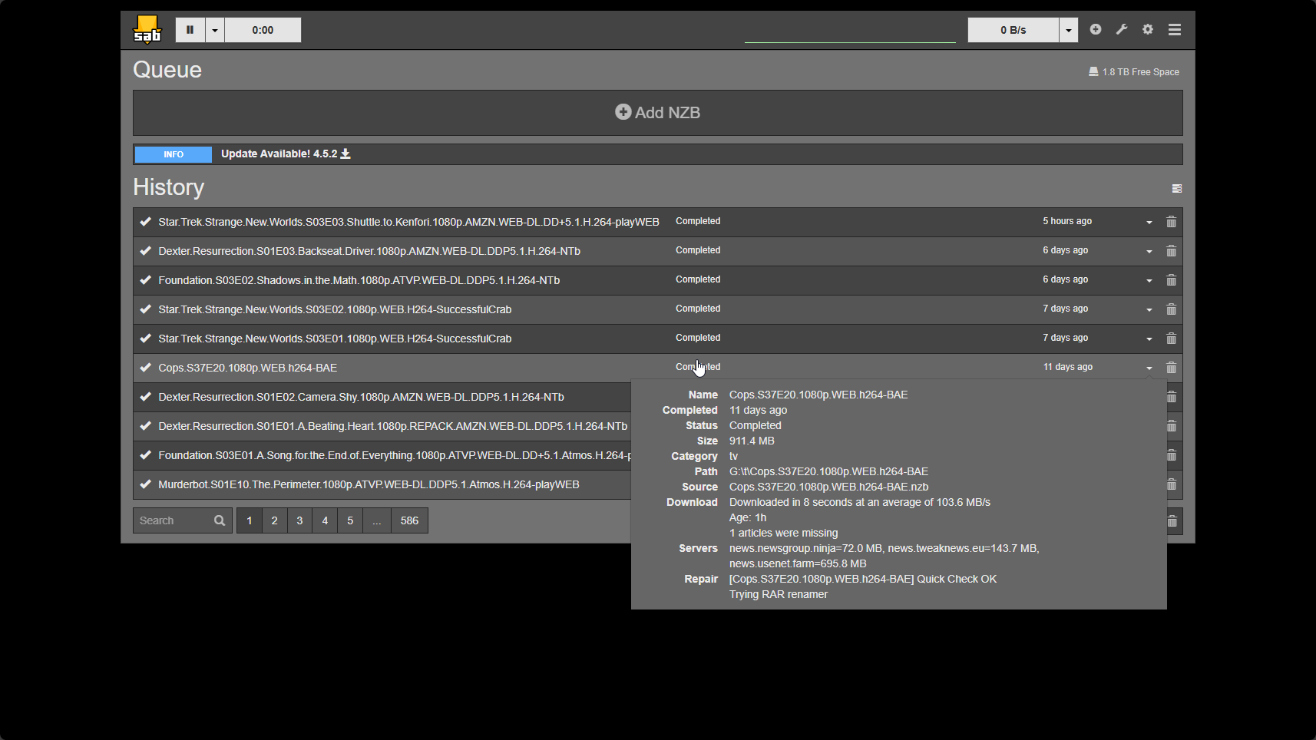The height and width of the screenshot is (740, 1316).
Task: Click the search magnifier icon
Action: click(220, 520)
